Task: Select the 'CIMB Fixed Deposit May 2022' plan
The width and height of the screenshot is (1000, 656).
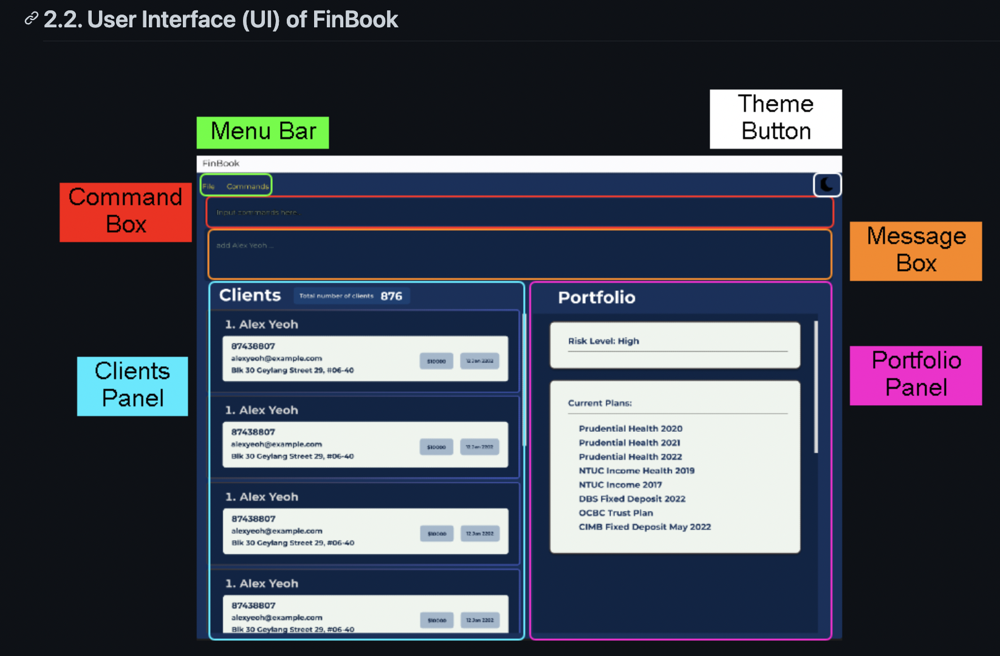Action: pyautogui.click(x=645, y=527)
